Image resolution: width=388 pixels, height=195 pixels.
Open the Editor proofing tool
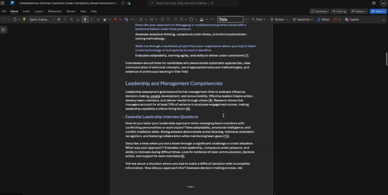[323, 19]
